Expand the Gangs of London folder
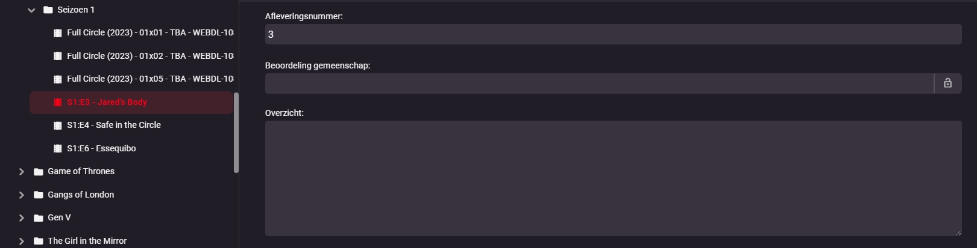Screen dimensions: 977x248 coord(22,195)
